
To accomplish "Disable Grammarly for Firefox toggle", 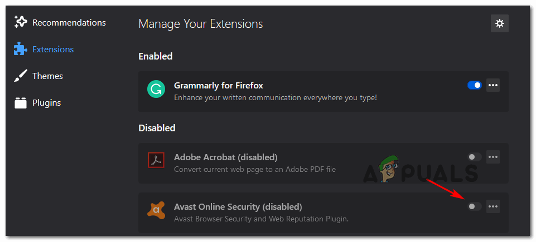I will pos(475,85).
